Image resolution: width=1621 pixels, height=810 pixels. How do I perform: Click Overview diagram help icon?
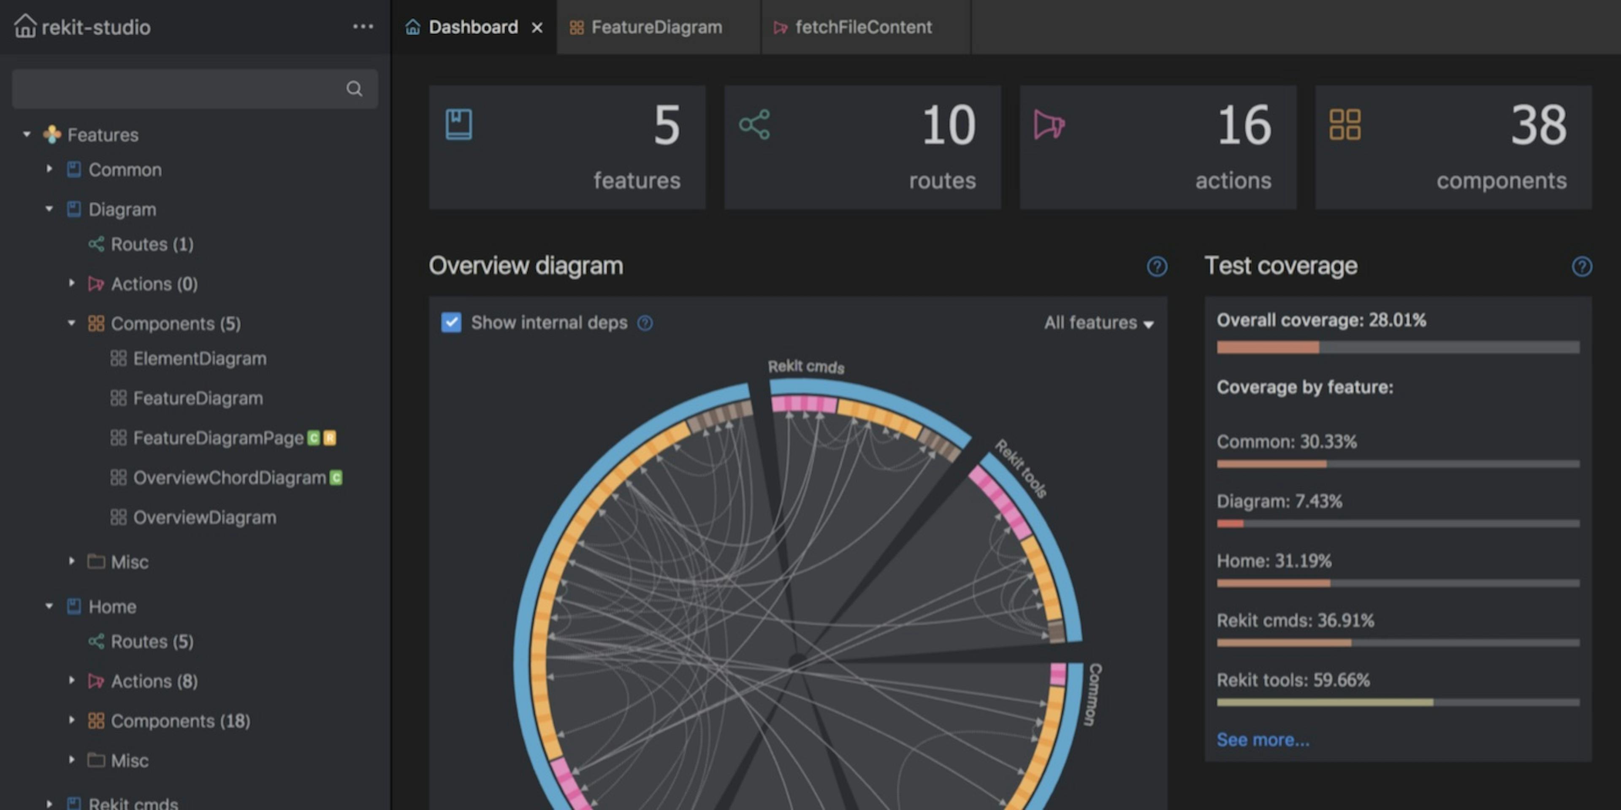tap(1157, 267)
